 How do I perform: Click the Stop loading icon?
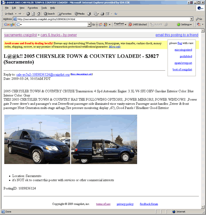[x=28, y=14]
